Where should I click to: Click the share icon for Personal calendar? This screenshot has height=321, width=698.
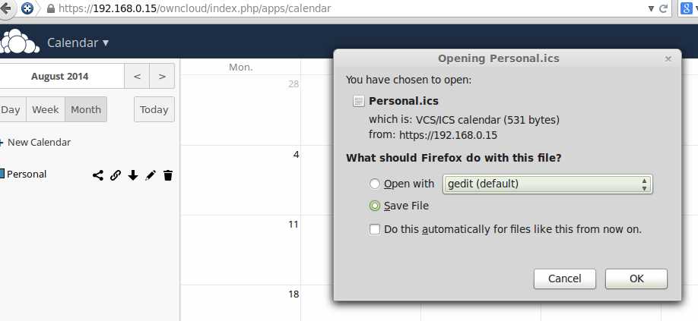tap(98, 175)
